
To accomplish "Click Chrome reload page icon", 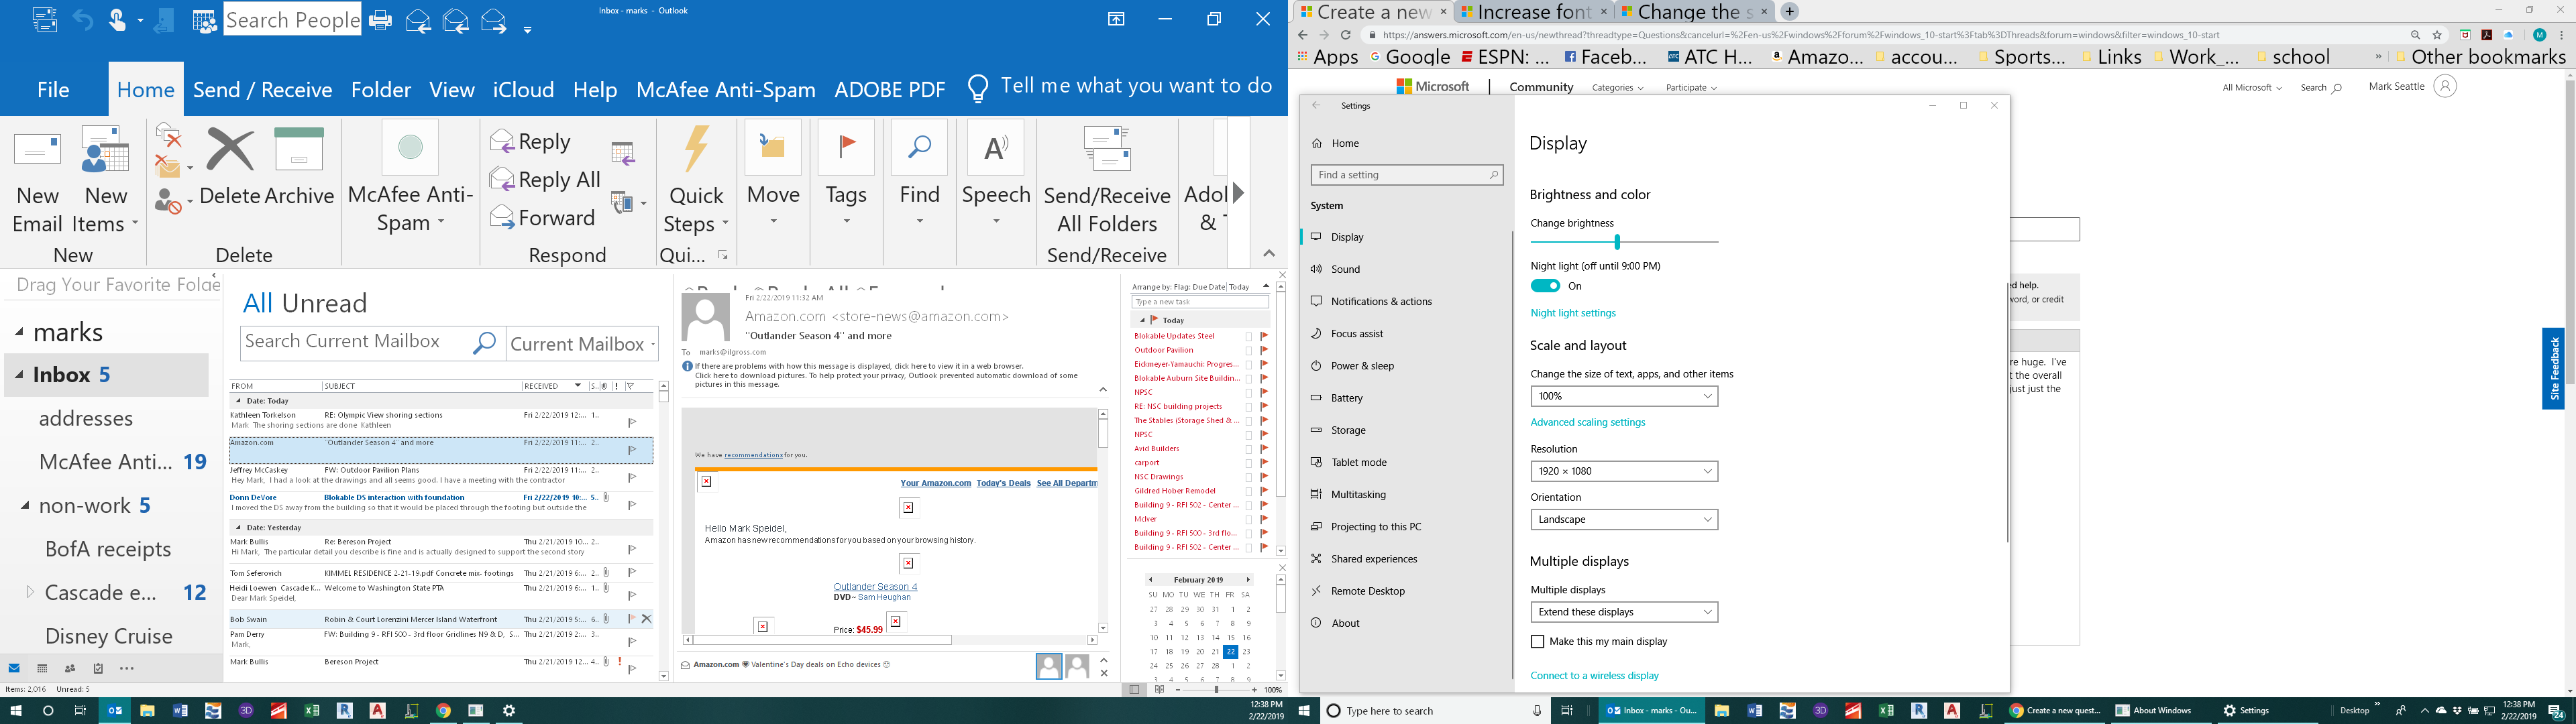I will 1346,35.
